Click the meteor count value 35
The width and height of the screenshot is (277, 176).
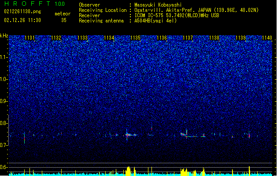[x=64, y=20]
